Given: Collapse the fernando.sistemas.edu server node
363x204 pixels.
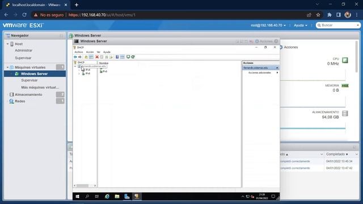Looking at the screenshot, I should (75, 66).
